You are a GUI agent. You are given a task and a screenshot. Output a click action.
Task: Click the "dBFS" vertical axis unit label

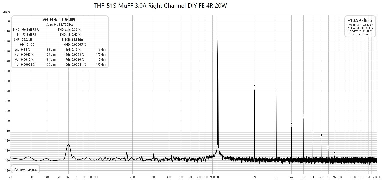pyautogui.click(x=6, y=12)
